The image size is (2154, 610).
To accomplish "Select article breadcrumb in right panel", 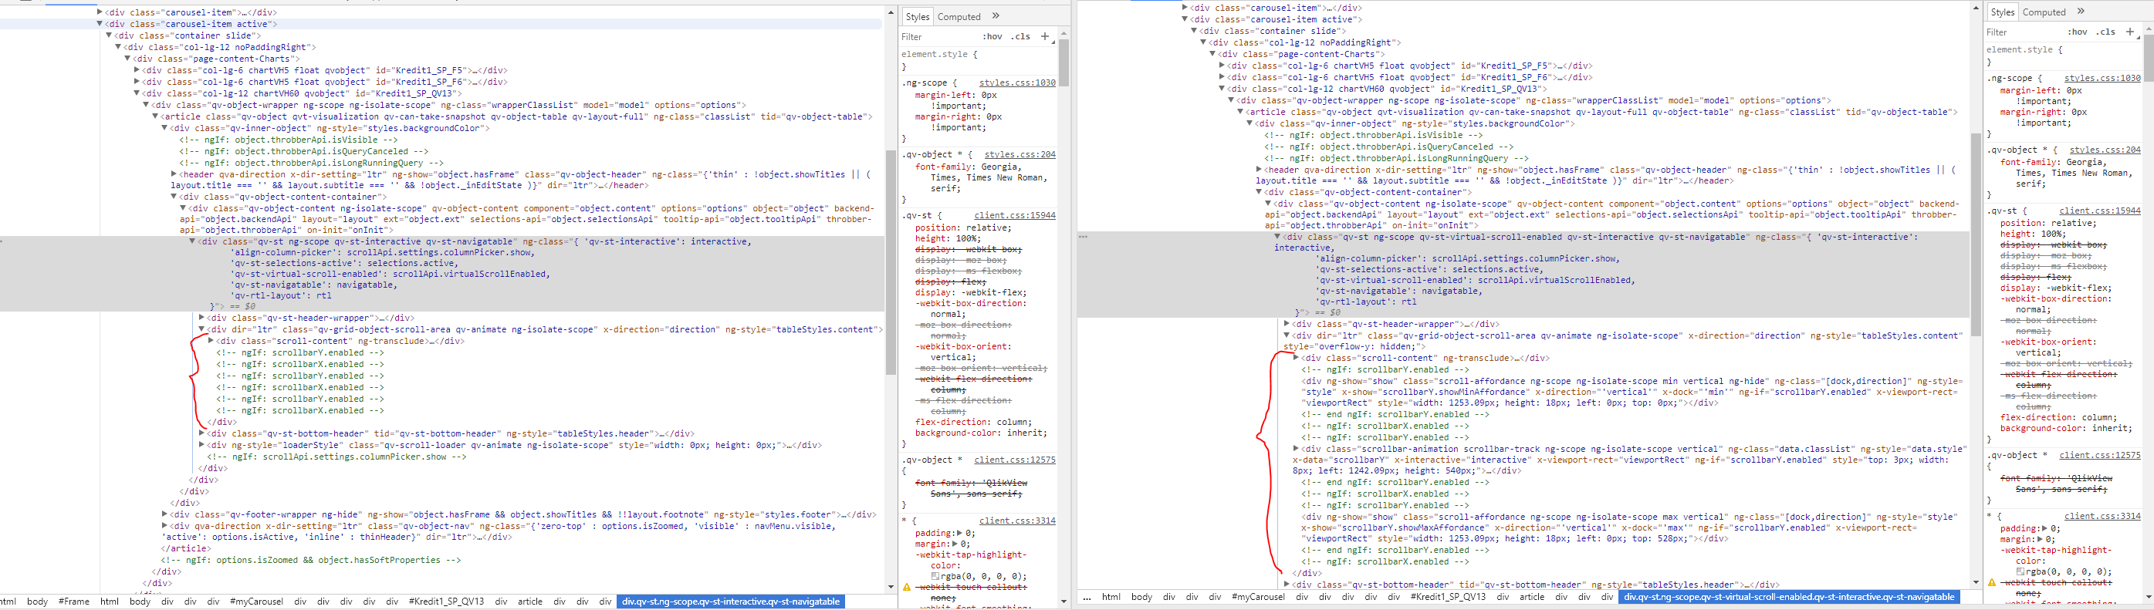I will tap(1532, 598).
